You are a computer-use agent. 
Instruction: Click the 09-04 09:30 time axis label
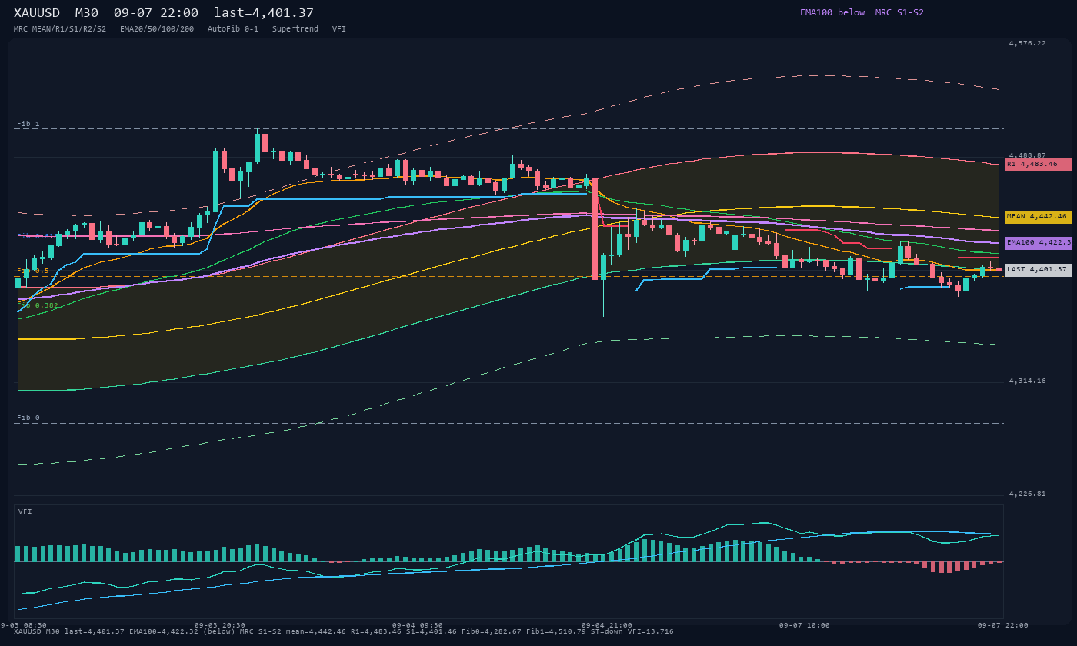click(418, 625)
